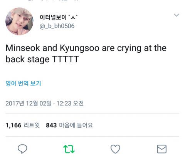Share tweet via the envelope message icon
The width and height of the screenshot is (185, 157).
pos(162,149)
